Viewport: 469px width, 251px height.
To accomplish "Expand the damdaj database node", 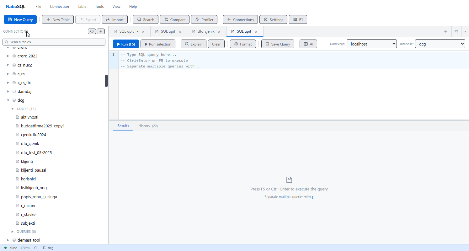I will pos(8,92).
